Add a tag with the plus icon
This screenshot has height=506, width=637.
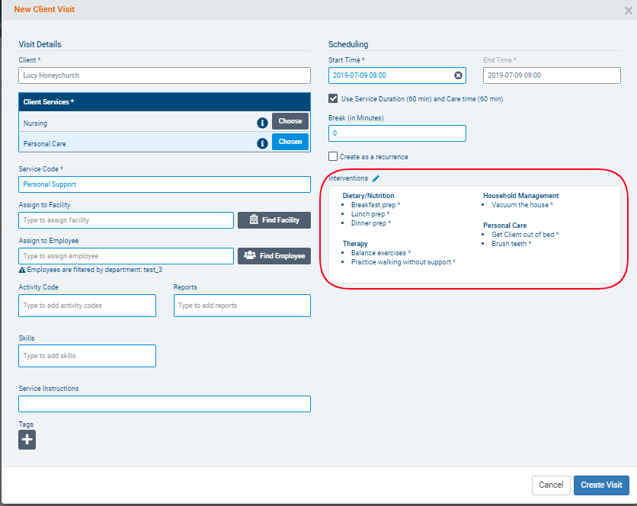tap(27, 440)
